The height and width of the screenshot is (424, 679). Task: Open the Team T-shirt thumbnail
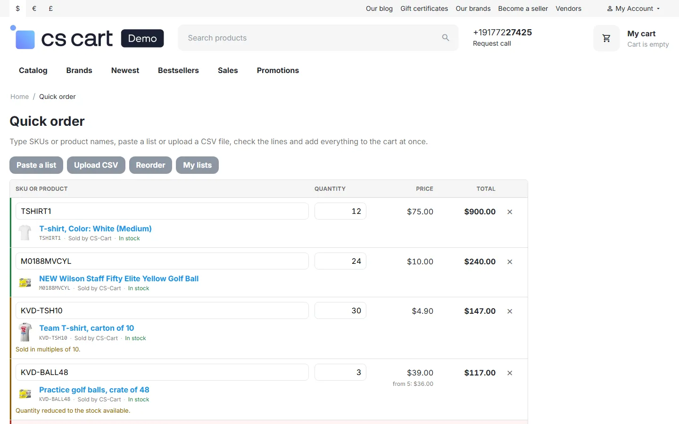tap(25, 332)
